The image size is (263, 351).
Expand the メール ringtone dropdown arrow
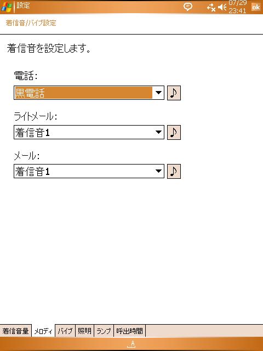(x=158, y=172)
